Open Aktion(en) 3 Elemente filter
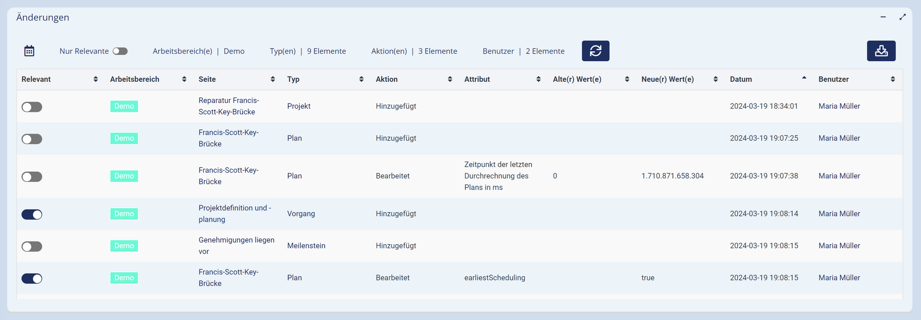 click(x=414, y=51)
